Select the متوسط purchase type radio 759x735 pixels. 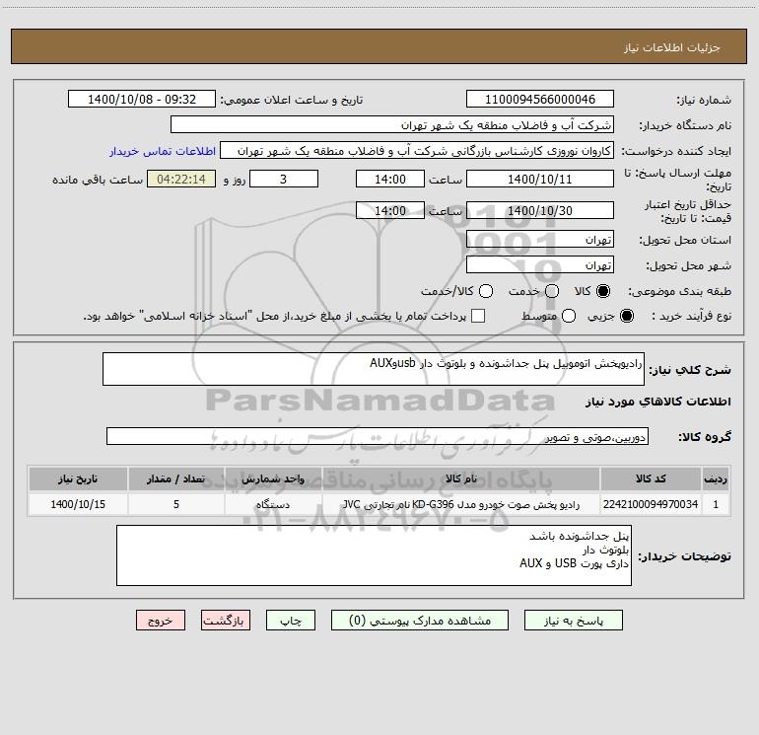pyautogui.click(x=569, y=316)
